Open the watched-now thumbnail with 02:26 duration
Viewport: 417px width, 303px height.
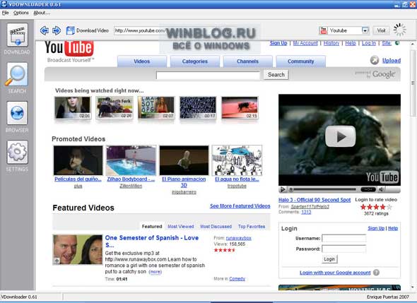tap(114, 107)
